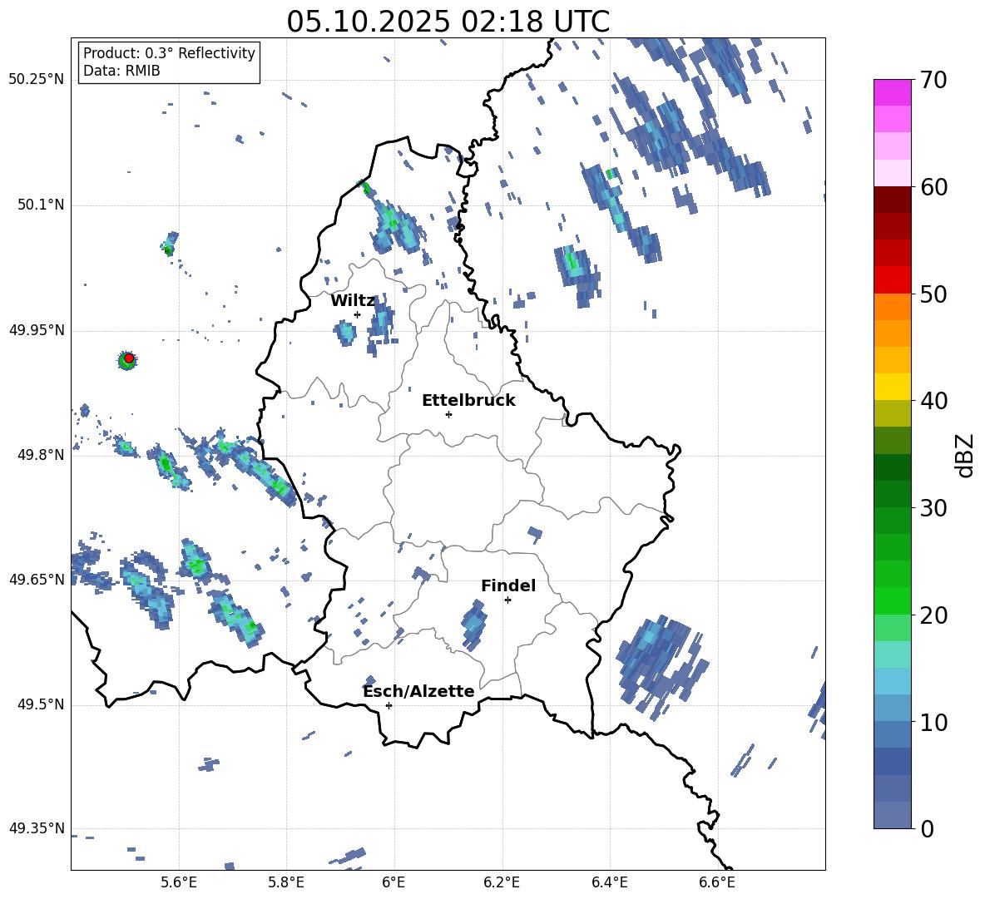
Task: Click the 50.25°N latitude label
Action: tap(37, 80)
